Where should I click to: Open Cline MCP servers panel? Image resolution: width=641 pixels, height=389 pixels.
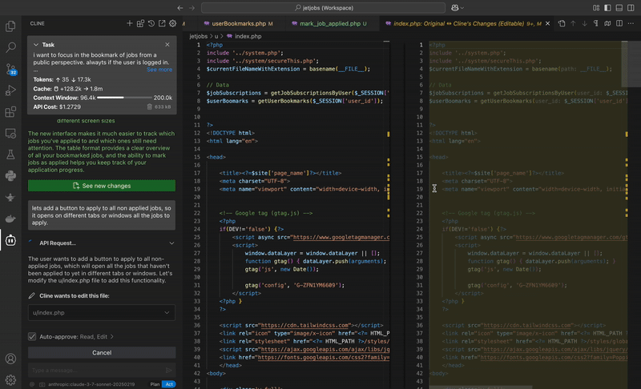tap(140, 24)
